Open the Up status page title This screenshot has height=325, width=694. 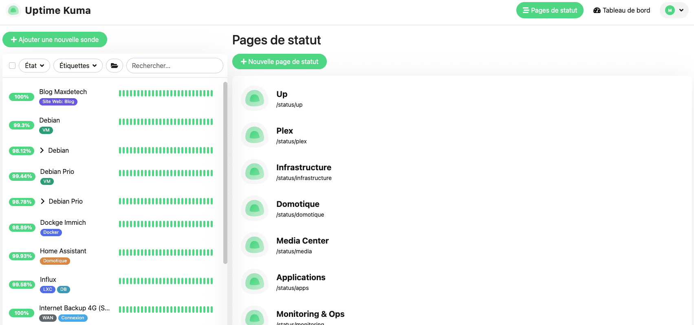[x=282, y=94]
